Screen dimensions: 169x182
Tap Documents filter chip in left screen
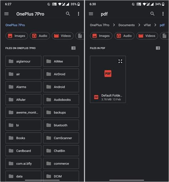[x=80, y=36]
